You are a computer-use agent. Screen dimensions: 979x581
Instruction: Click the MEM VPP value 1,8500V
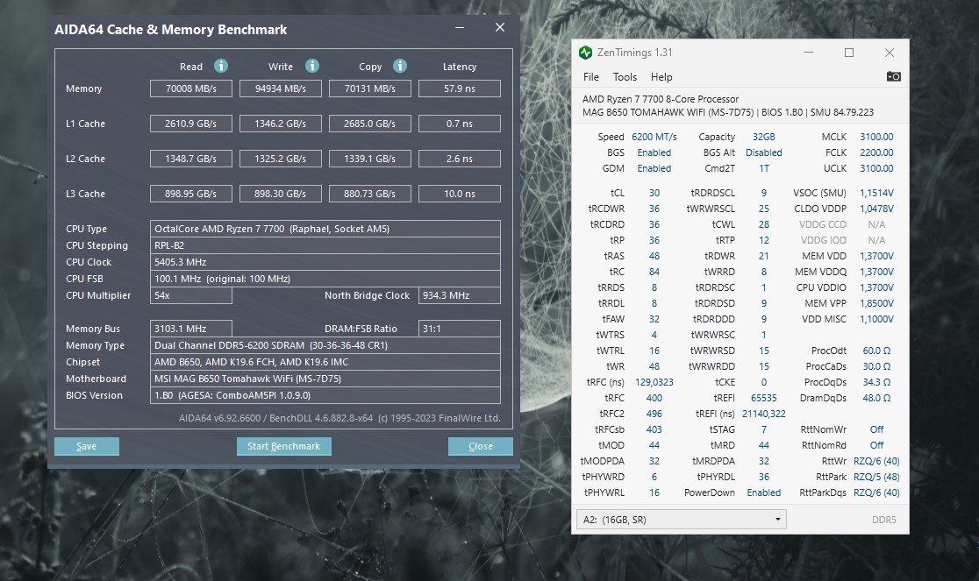point(876,303)
